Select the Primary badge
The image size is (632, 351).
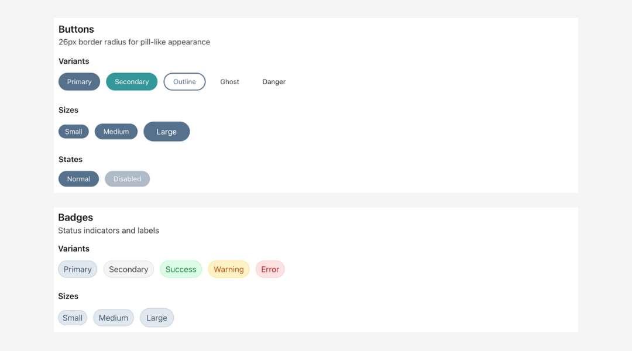pyautogui.click(x=77, y=269)
